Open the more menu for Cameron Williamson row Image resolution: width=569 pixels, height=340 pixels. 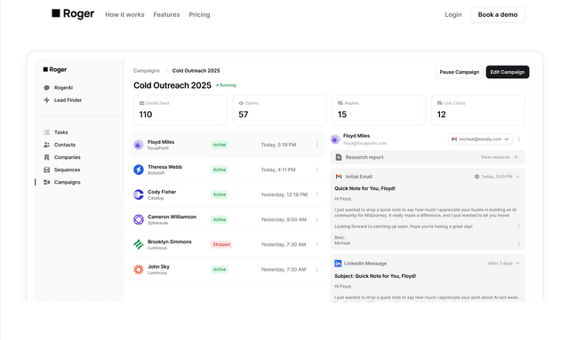coord(317,219)
